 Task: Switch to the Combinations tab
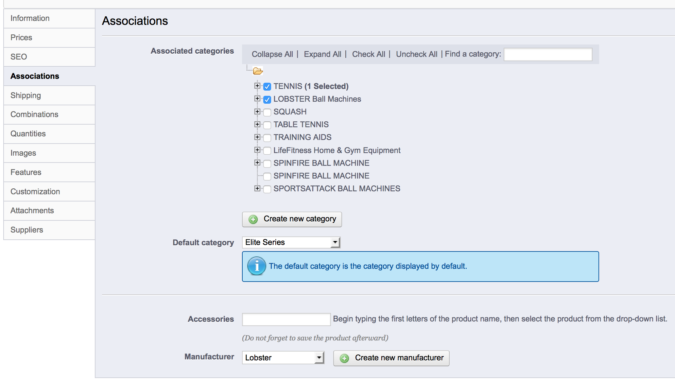click(x=34, y=114)
